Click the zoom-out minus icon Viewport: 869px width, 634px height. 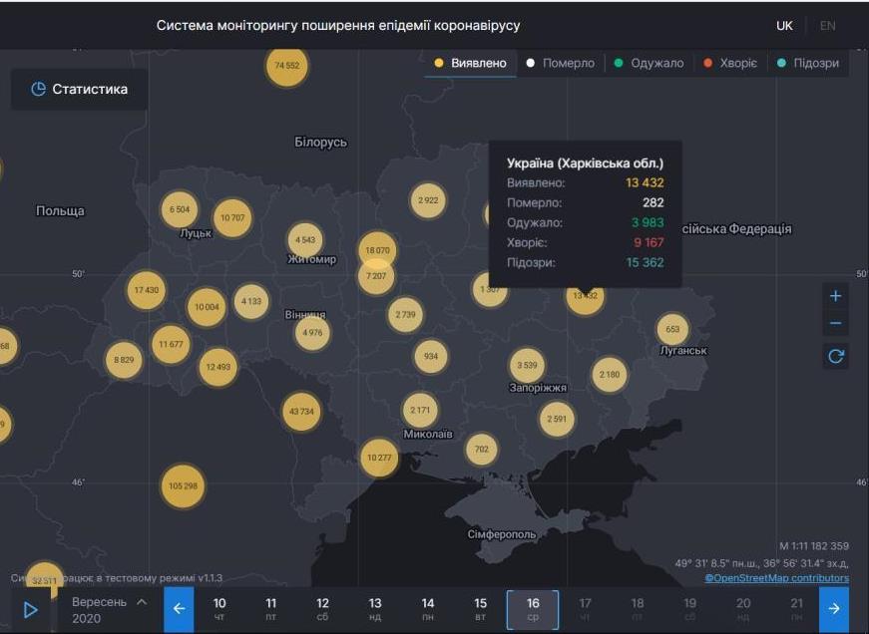click(x=835, y=321)
